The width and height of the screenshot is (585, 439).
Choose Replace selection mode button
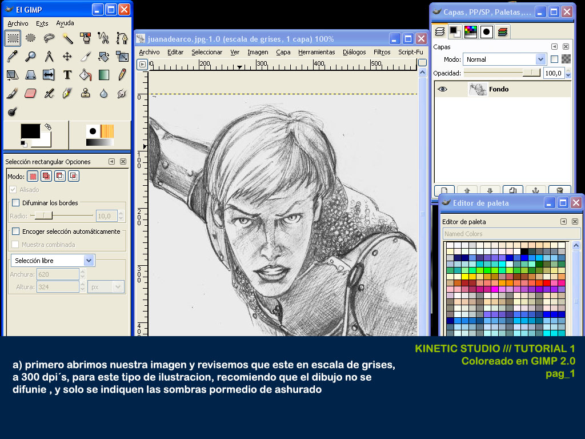[33, 176]
